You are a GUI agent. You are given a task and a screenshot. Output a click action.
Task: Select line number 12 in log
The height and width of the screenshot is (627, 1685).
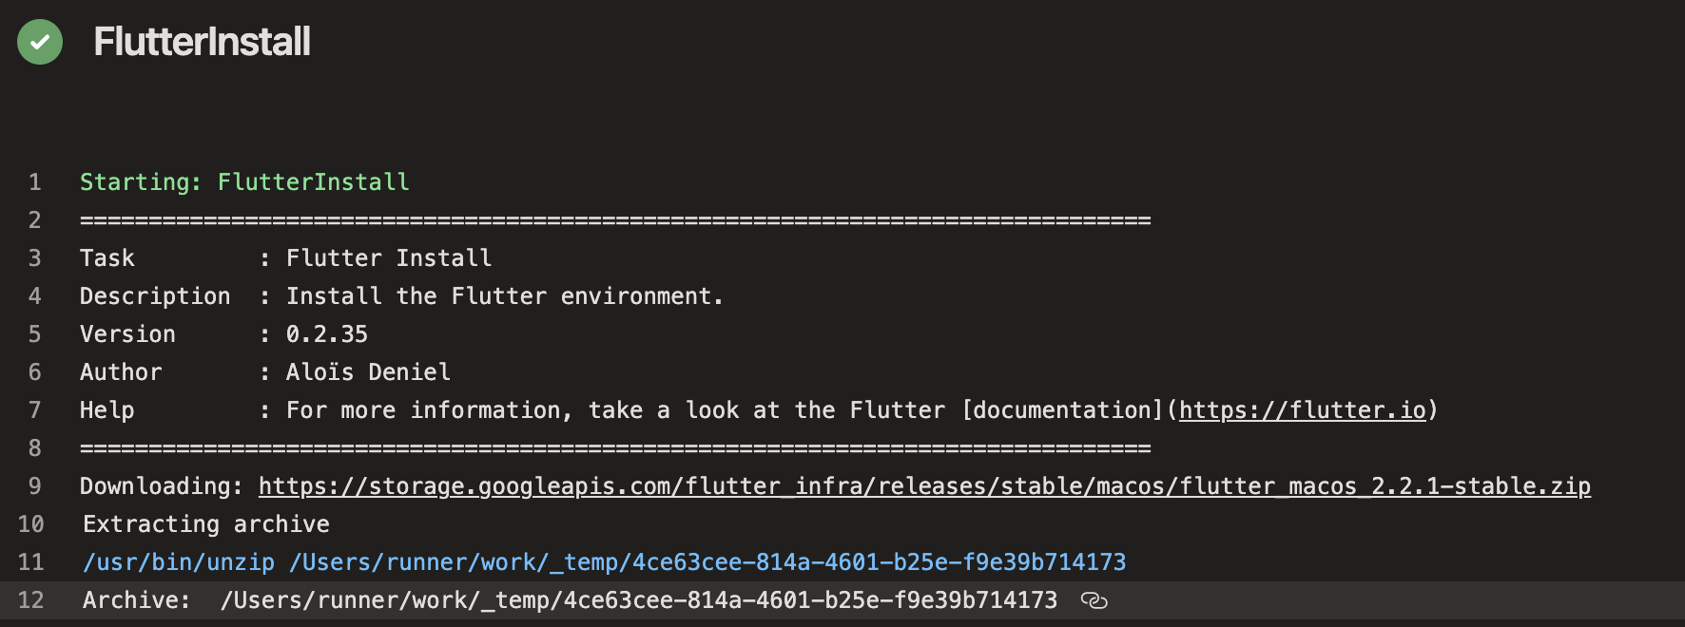[30, 600]
